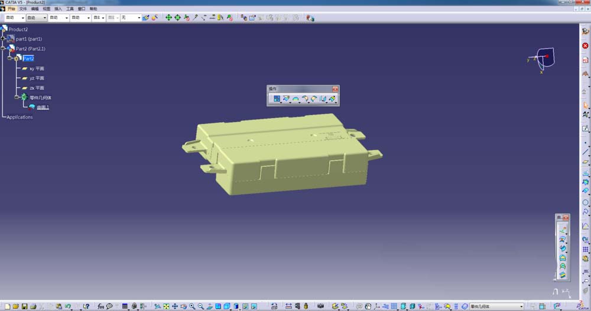Click the Snap icon in top toolbar

177,18
